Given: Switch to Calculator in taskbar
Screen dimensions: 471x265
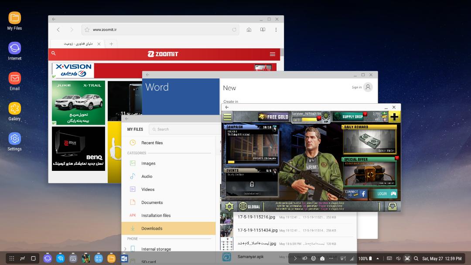Looking at the screenshot, I should pos(99,258).
